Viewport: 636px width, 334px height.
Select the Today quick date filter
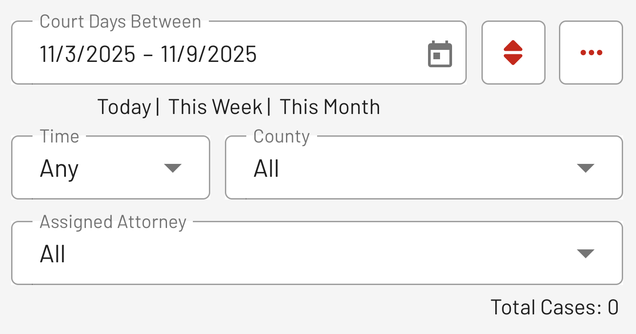(x=124, y=107)
